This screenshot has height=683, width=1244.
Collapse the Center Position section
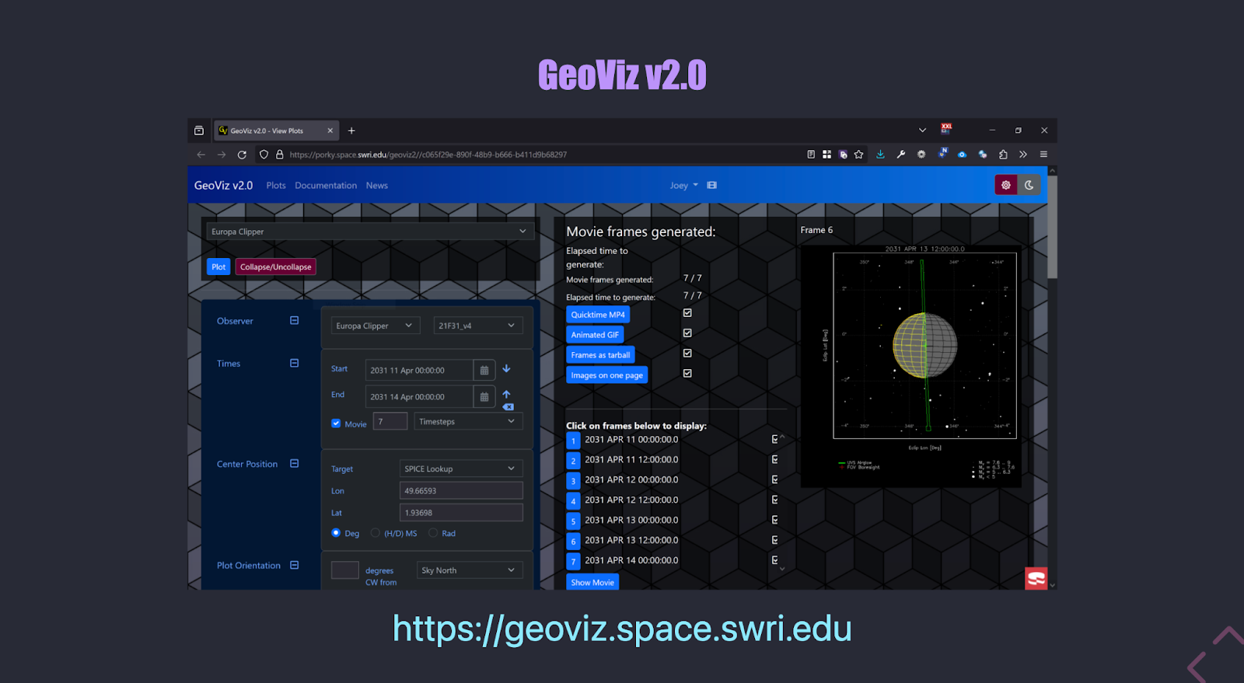click(294, 463)
